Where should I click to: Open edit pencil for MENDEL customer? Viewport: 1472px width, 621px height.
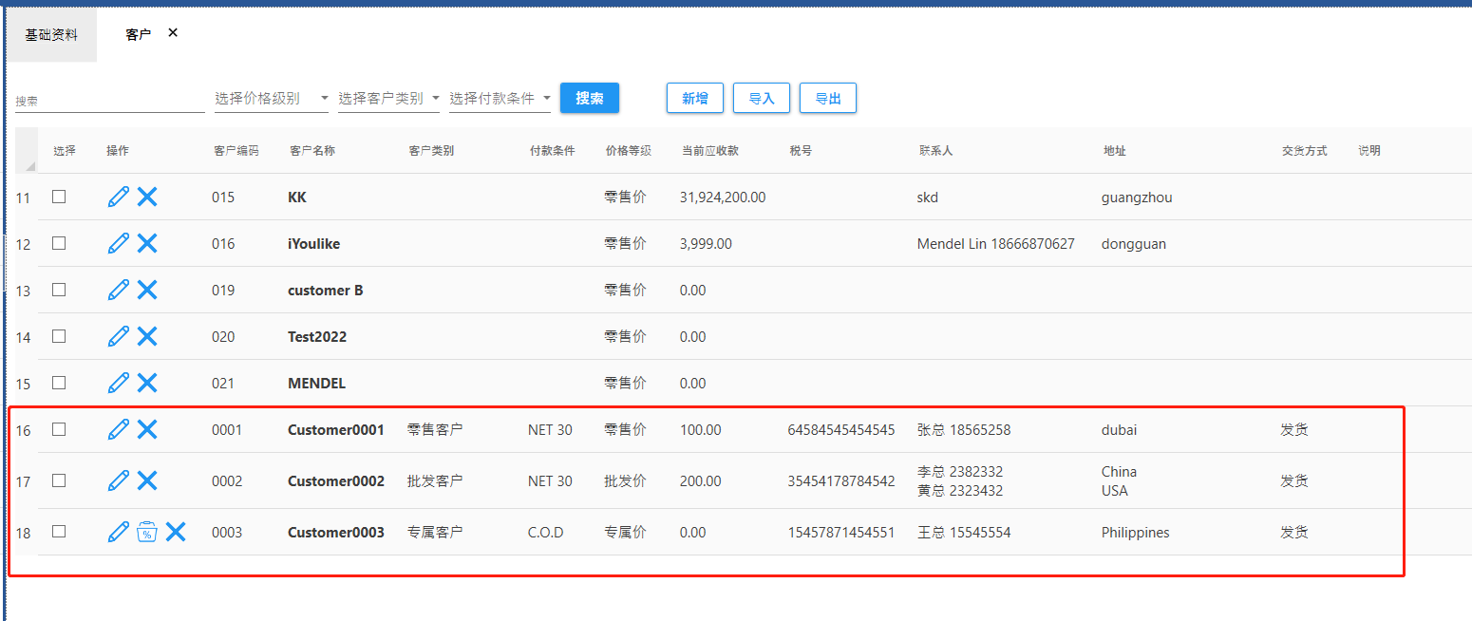(118, 383)
